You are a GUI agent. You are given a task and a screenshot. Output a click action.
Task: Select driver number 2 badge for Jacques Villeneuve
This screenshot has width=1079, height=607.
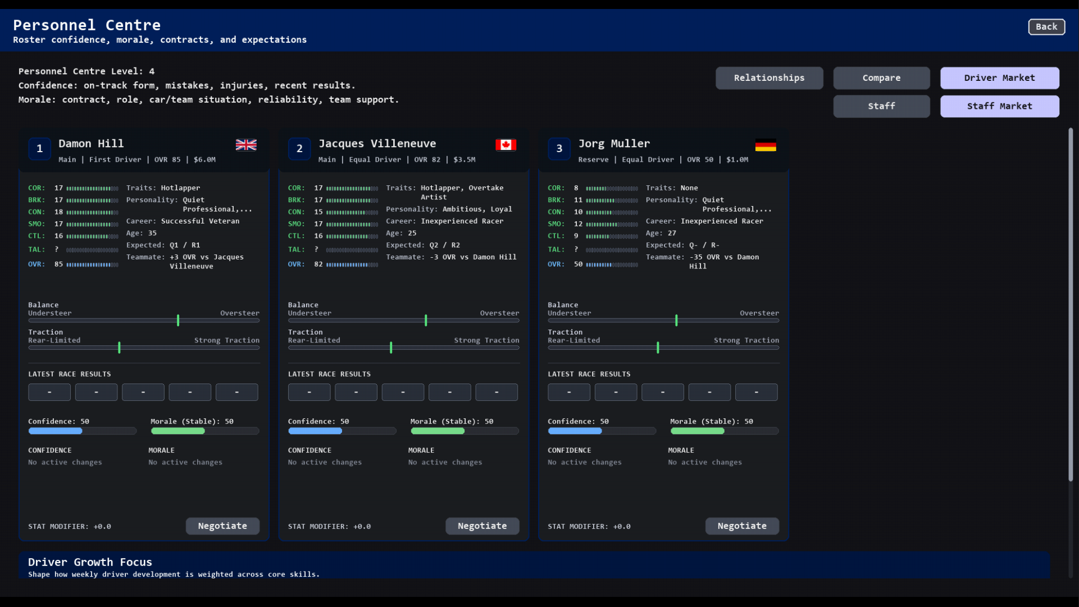[299, 149]
